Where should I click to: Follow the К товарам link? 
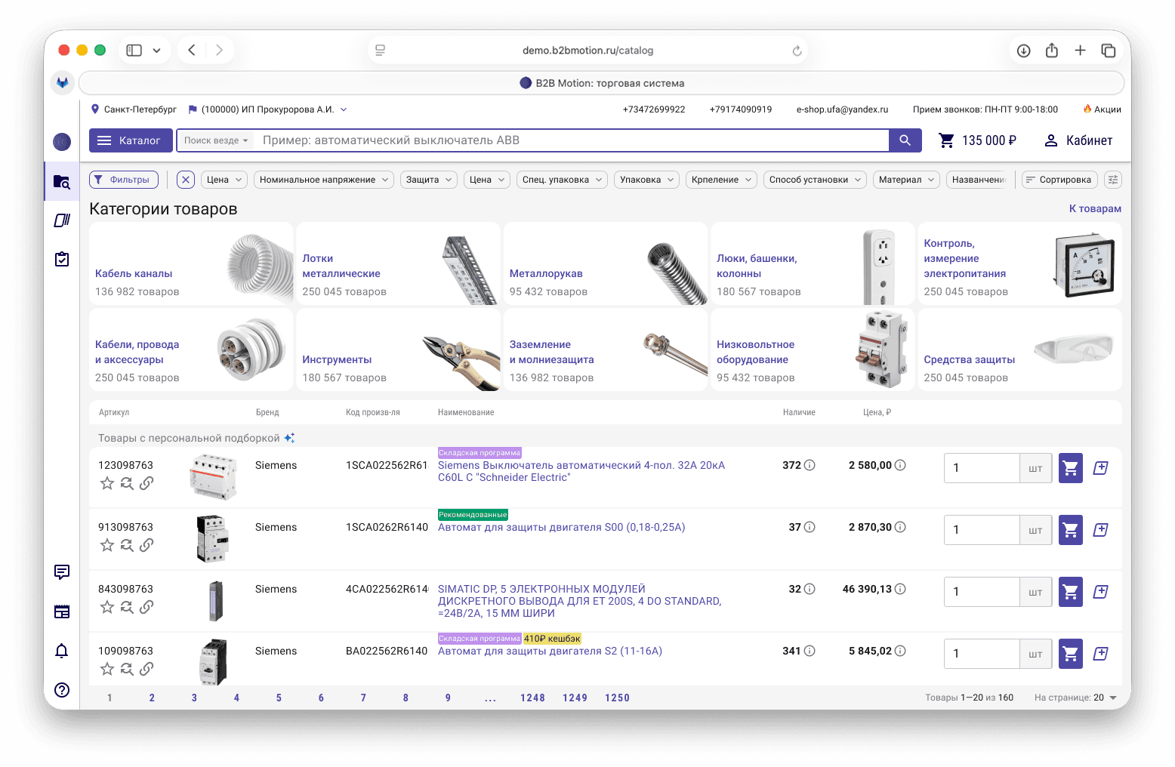pyautogui.click(x=1095, y=208)
